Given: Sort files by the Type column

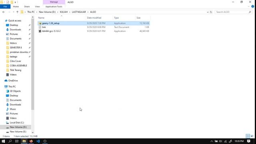Looking at the screenshot, I should (116, 18).
